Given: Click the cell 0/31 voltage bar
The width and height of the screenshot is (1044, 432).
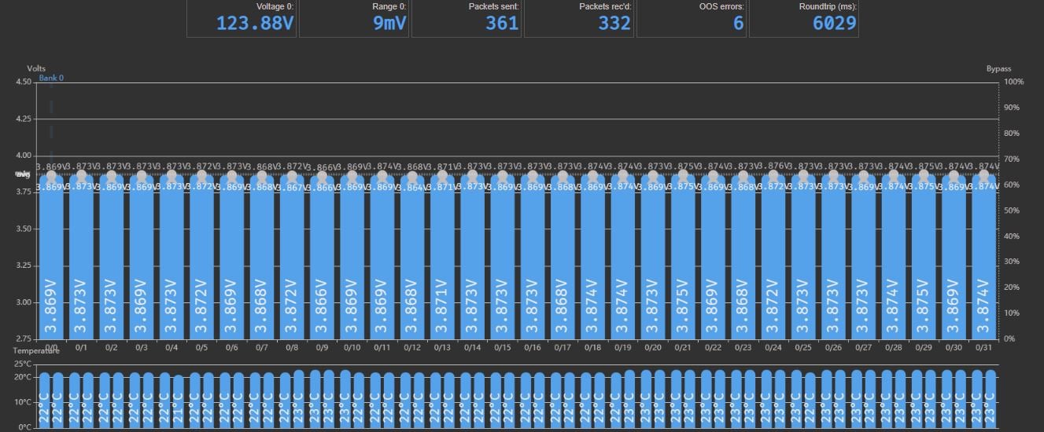Looking at the screenshot, I should (983, 258).
